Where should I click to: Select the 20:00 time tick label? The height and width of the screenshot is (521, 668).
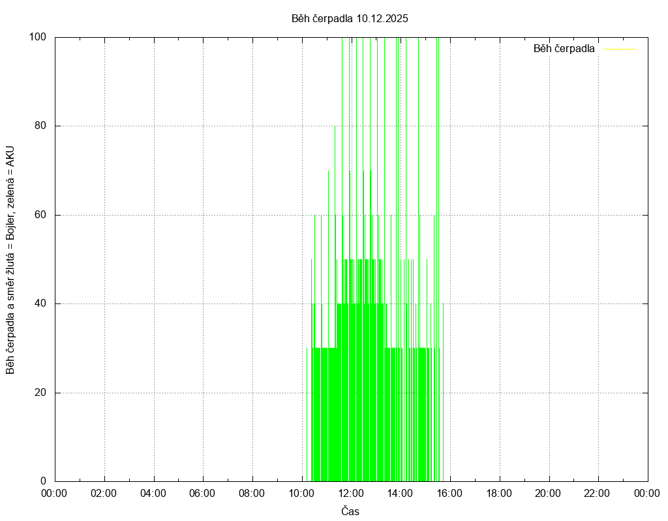click(x=549, y=493)
